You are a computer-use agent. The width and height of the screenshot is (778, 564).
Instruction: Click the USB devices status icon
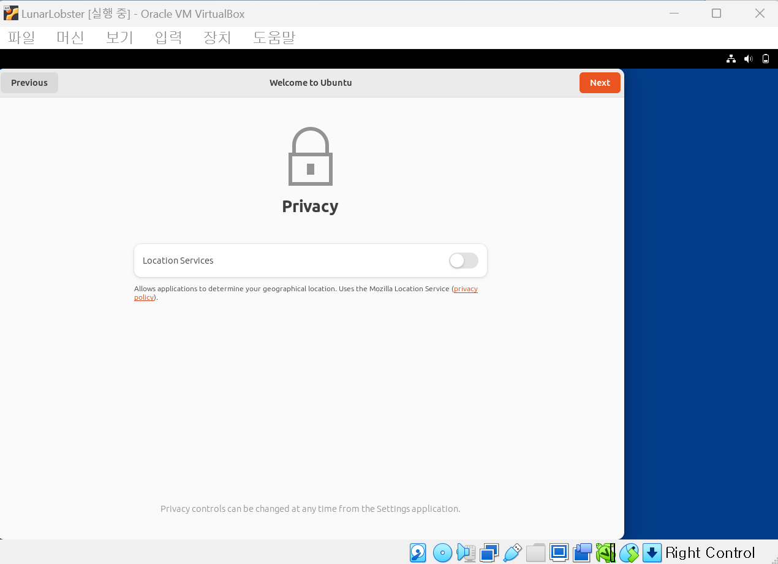point(512,552)
